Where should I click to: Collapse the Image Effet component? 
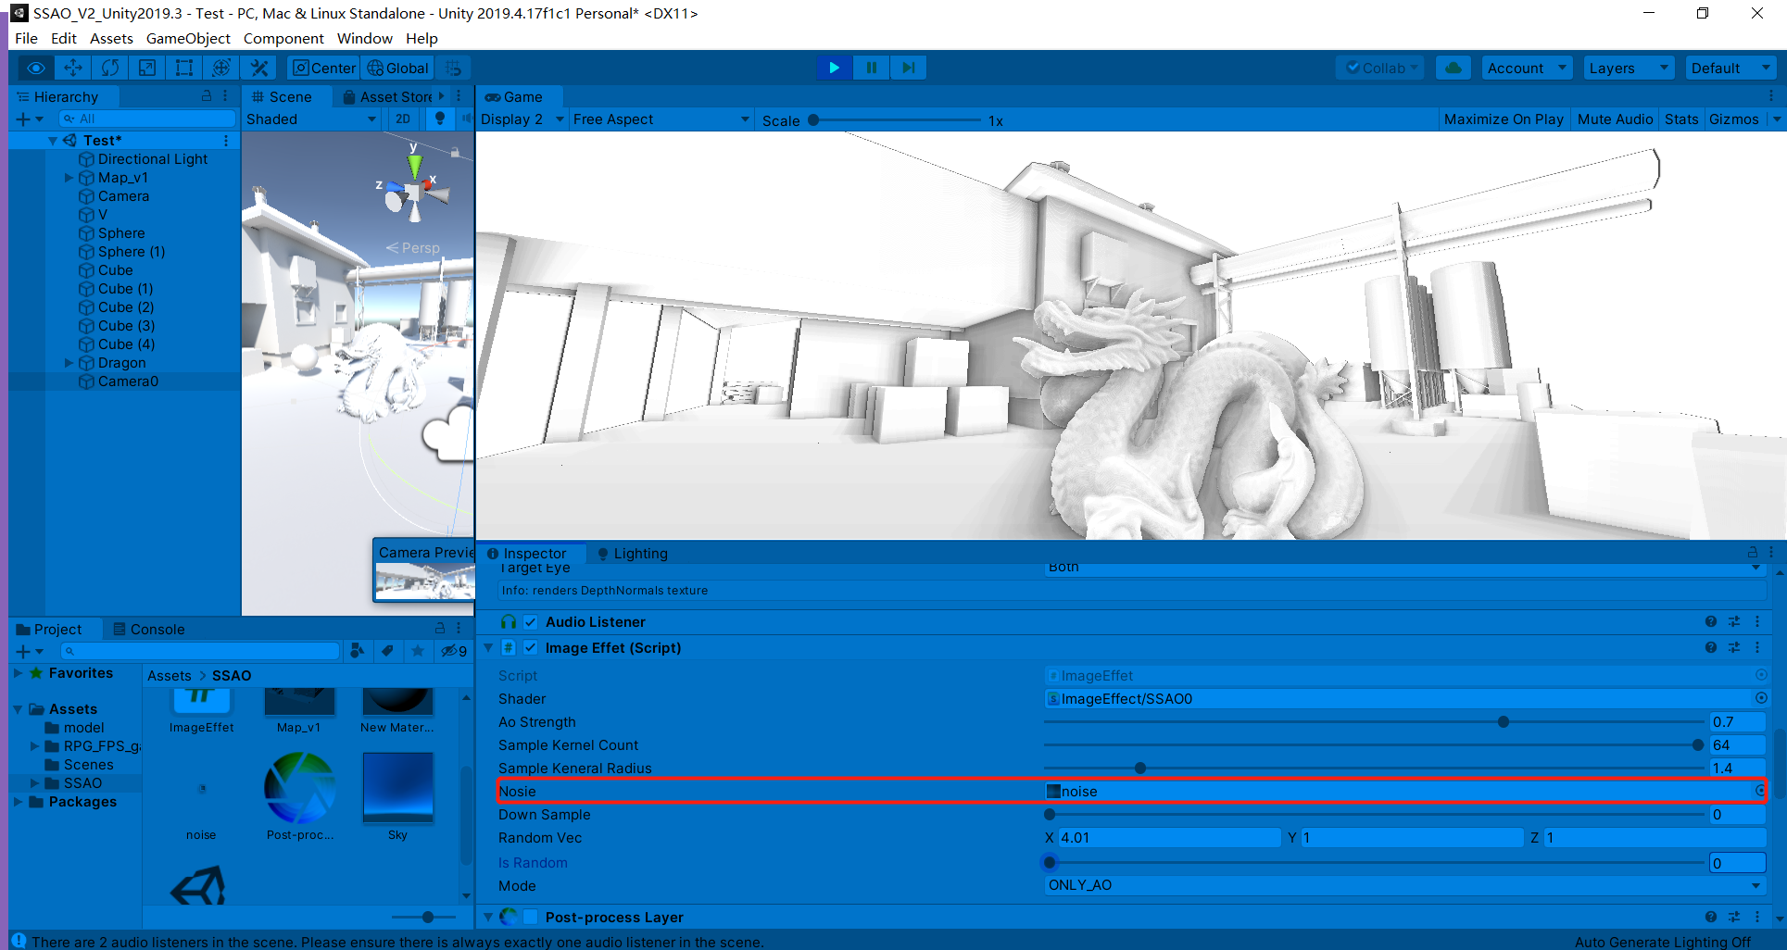(488, 647)
